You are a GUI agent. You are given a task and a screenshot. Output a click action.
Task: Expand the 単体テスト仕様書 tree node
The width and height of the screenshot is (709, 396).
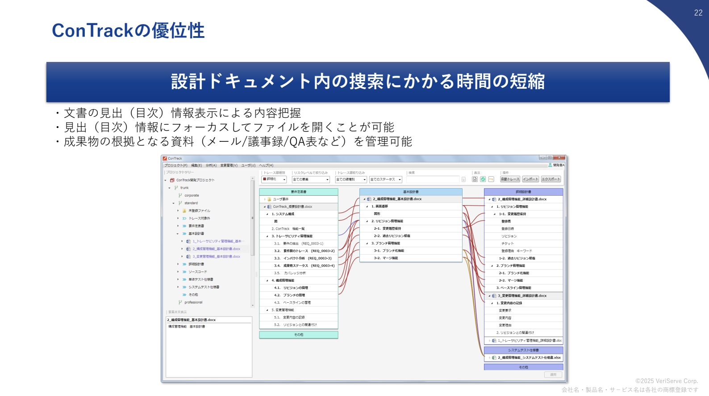point(178,280)
